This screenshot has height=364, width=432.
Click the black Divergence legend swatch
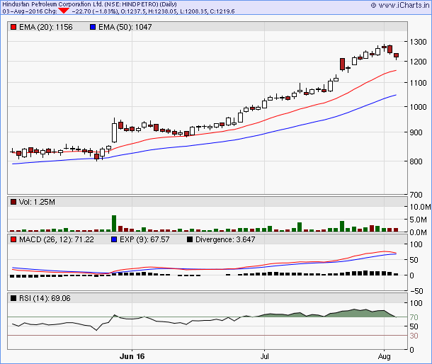tap(190, 239)
